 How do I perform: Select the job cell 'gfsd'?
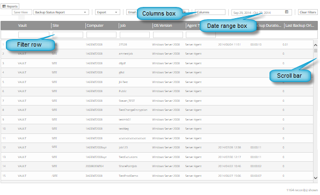(x=121, y=72)
